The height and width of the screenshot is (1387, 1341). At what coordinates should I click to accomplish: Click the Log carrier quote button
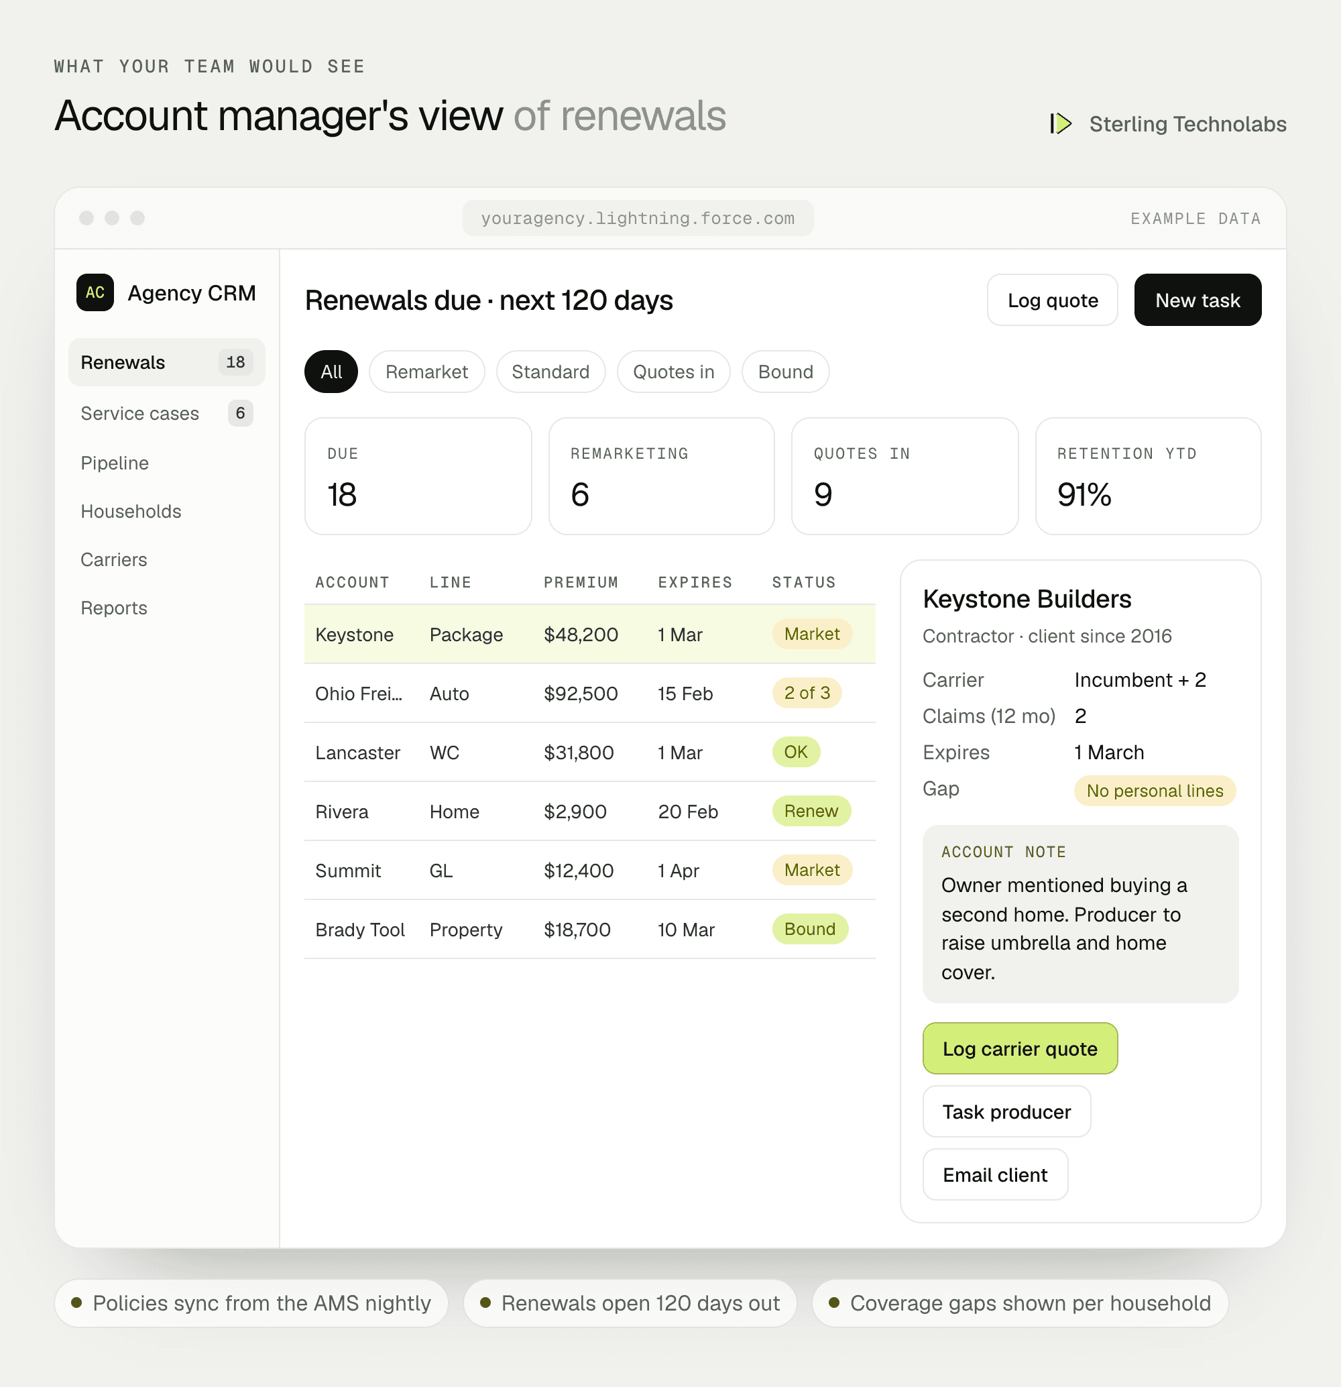coord(1020,1049)
